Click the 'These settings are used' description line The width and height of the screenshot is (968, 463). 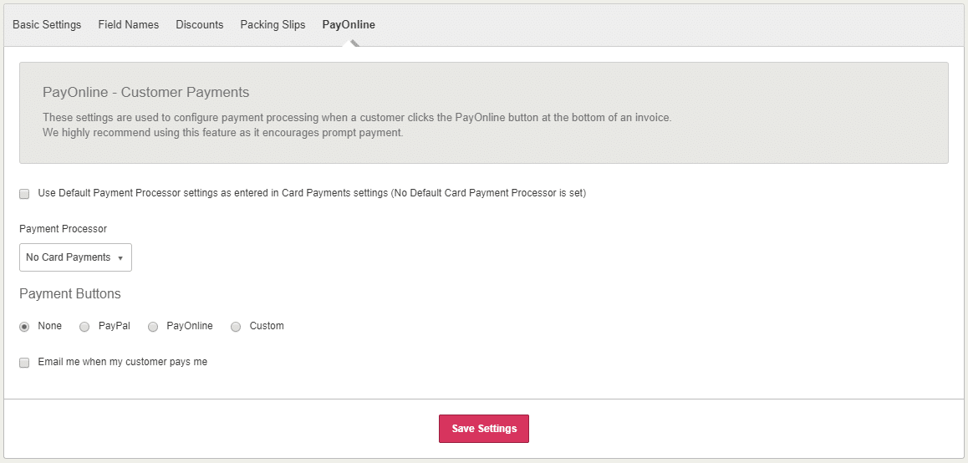[357, 118]
